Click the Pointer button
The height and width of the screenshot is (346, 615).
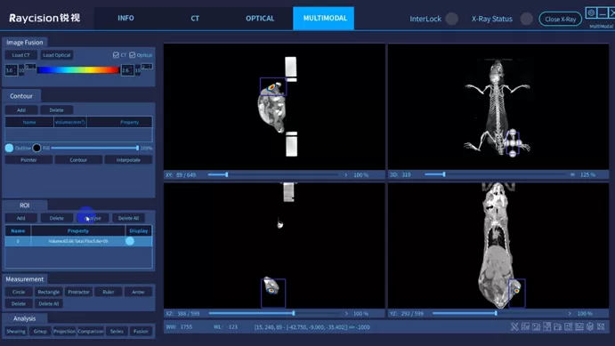click(x=28, y=160)
